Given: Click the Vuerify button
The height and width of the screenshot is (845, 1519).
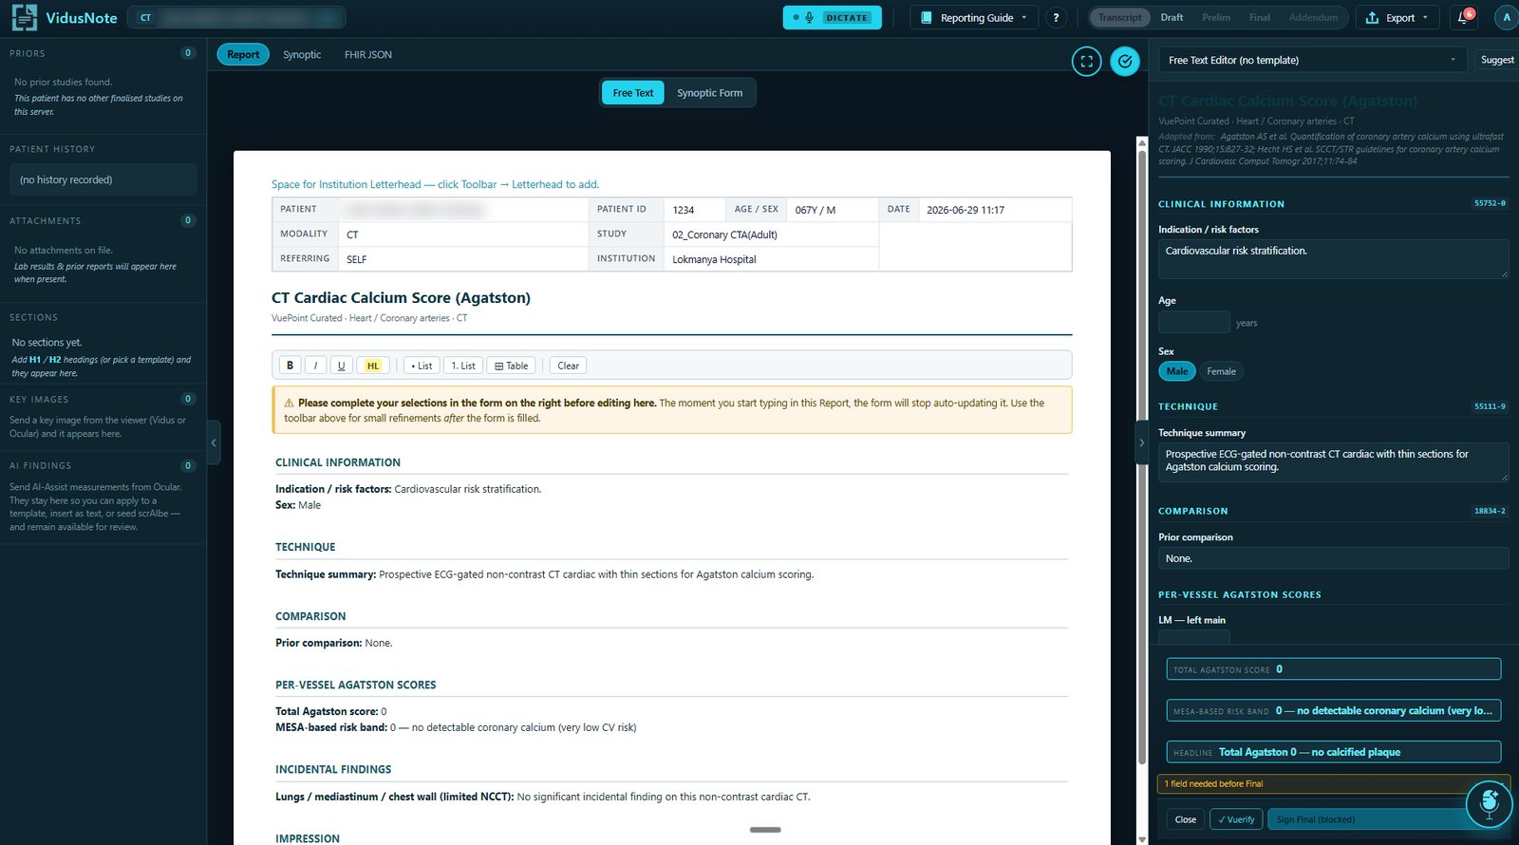Looking at the screenshot, I should 1236,819.
